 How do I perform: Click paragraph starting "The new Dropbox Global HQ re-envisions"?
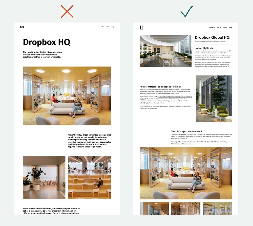pyautogui.click(x=43, y=55)
